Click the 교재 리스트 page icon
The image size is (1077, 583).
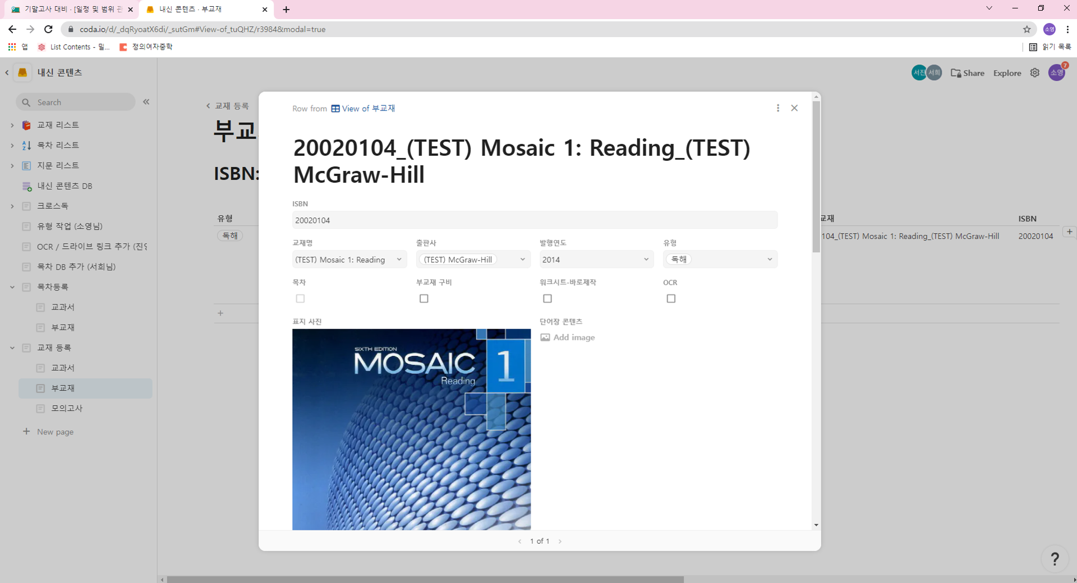point(26,125)
